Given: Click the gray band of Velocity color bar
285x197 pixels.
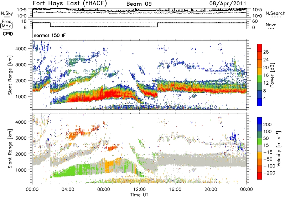Looking at the screenshot, I should (260, 149).
